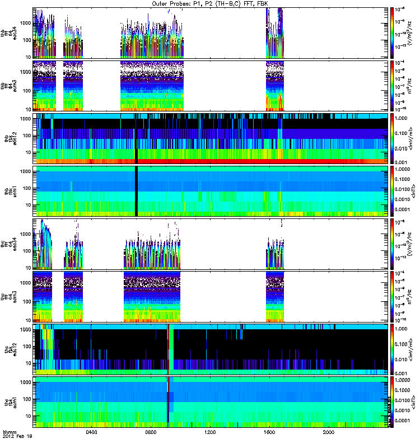Select the thb fff scm3 panel color bar

[x=391, y=86]
